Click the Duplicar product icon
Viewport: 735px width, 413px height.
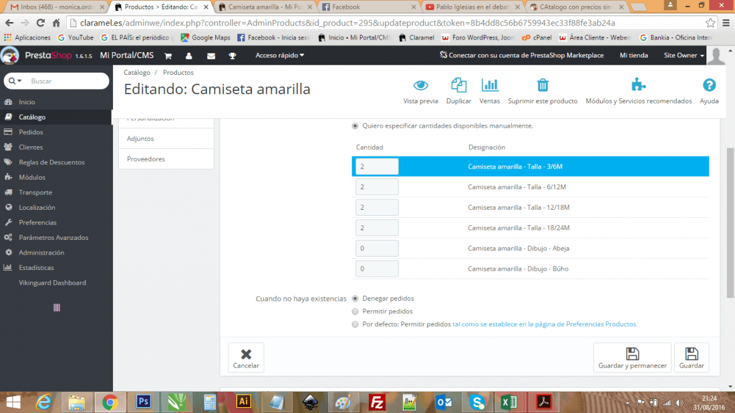click(458, 85)
